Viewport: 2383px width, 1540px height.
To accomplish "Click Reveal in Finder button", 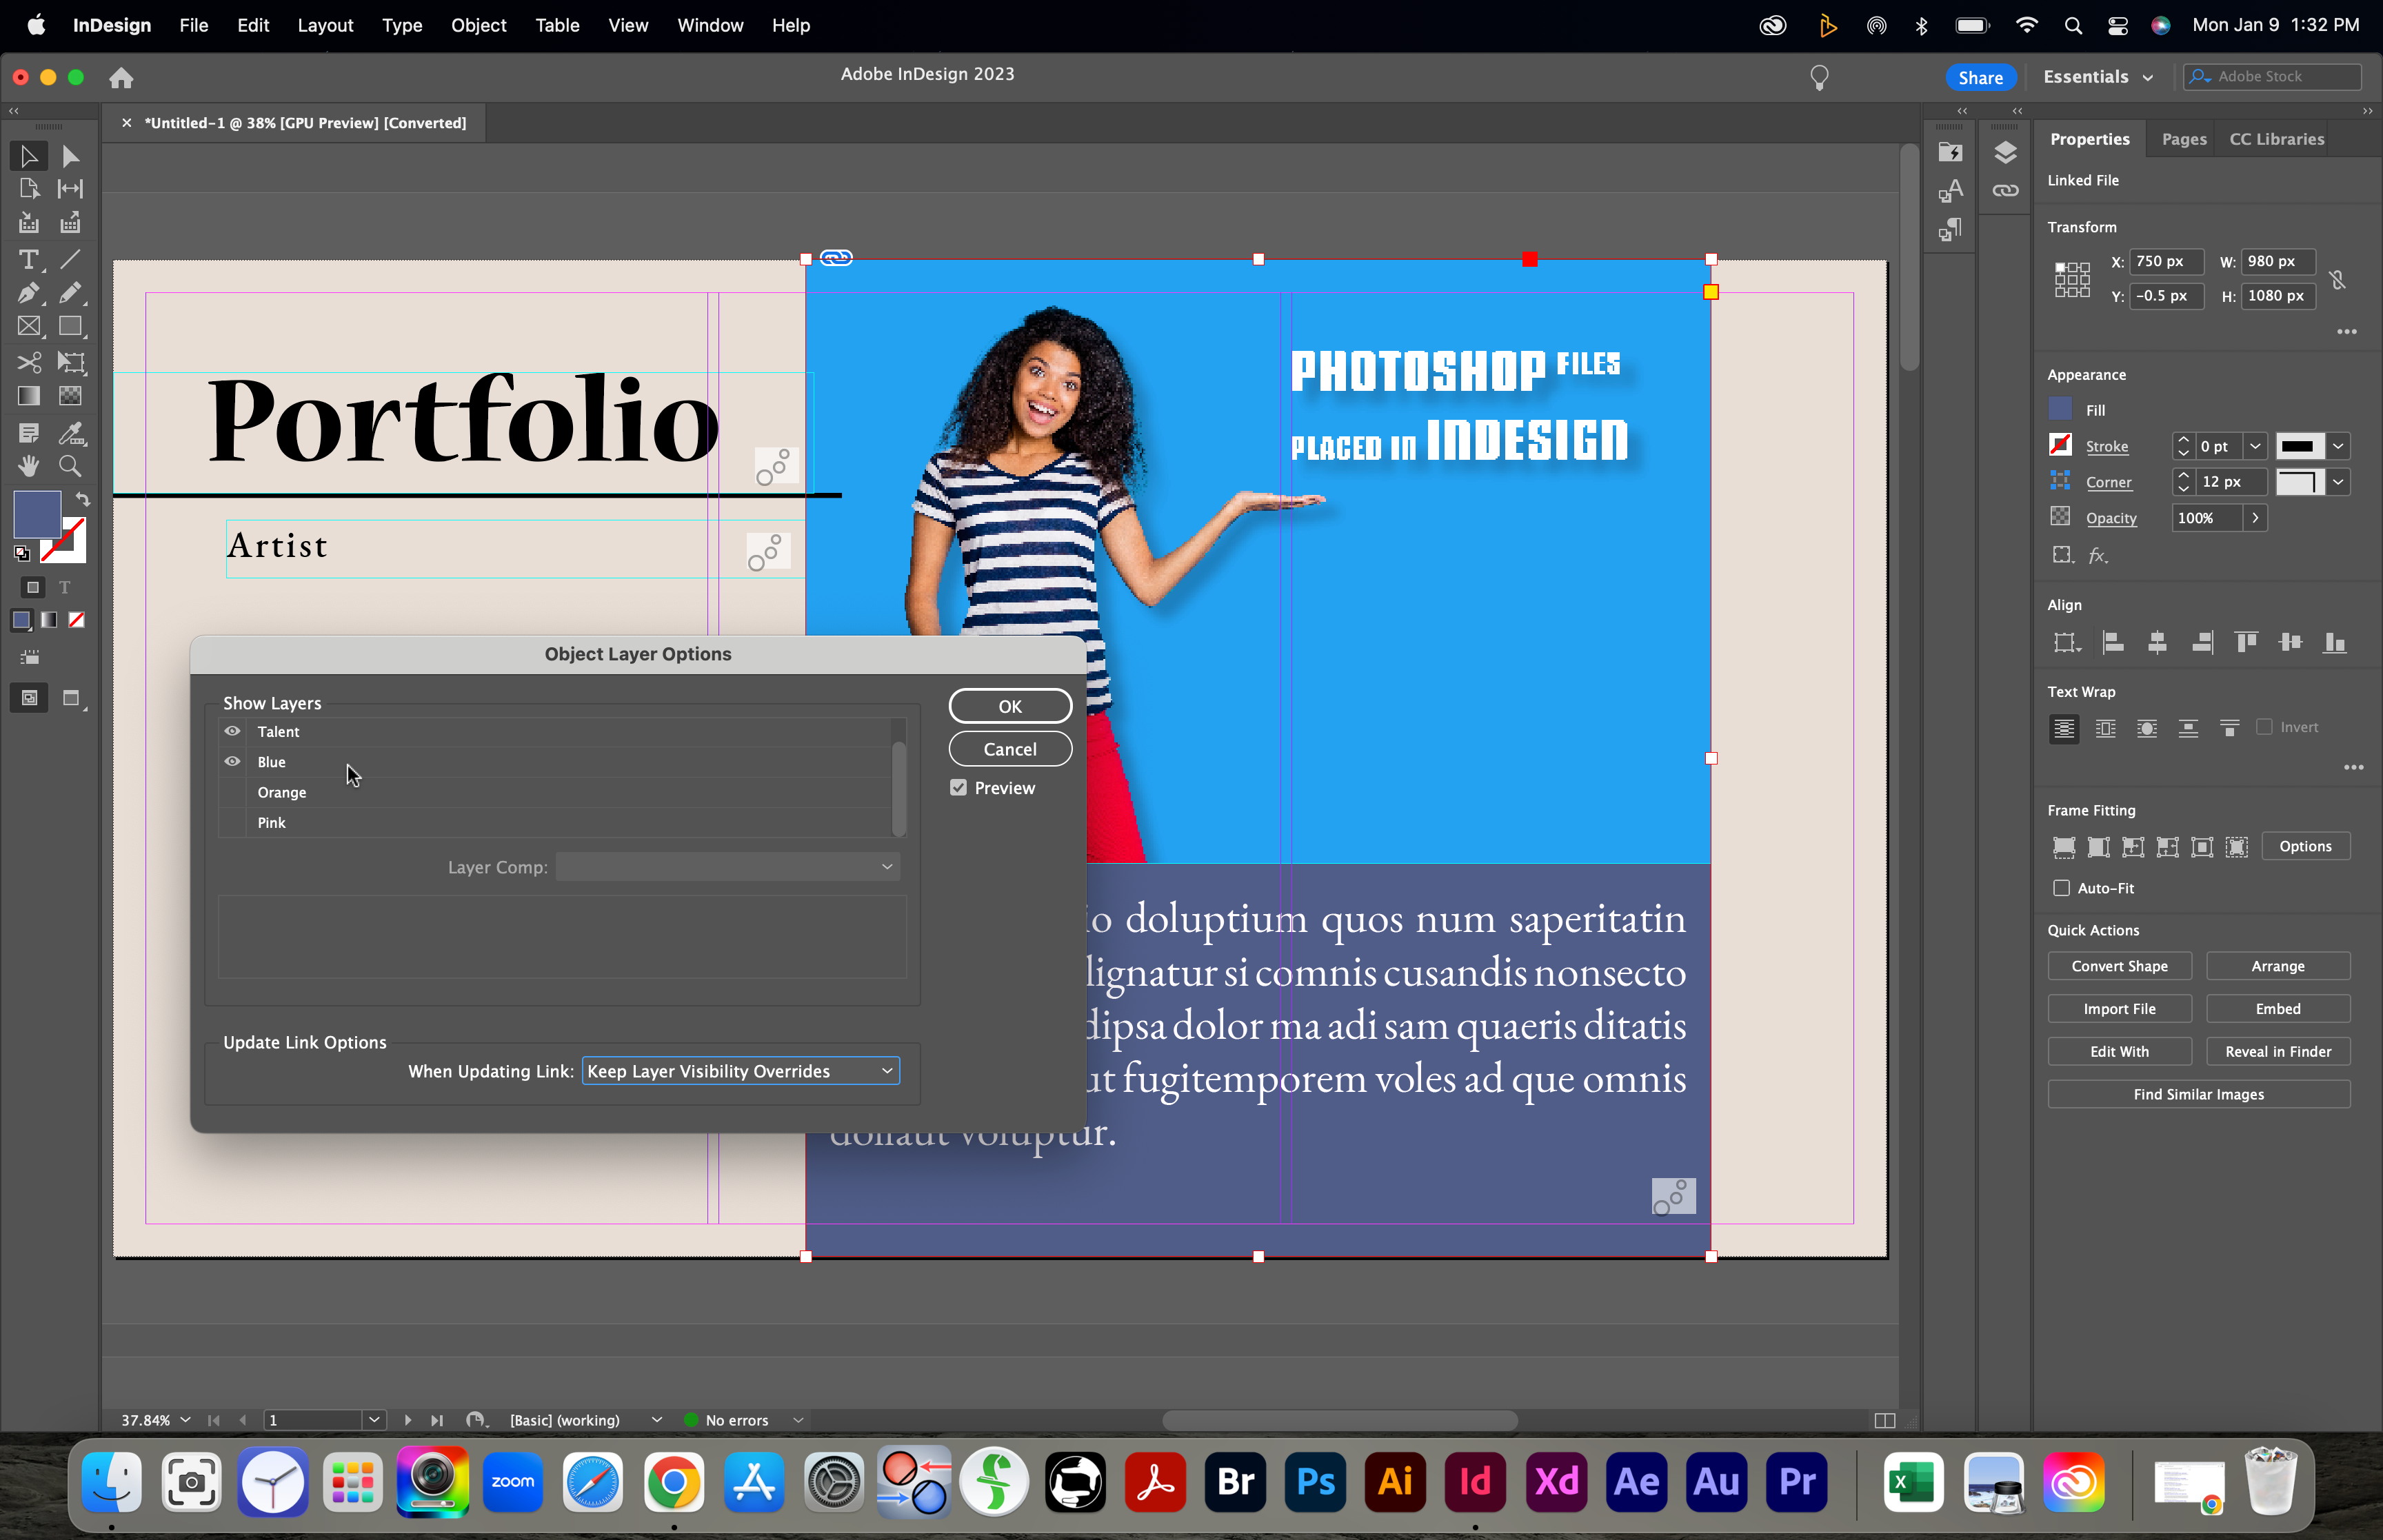I will coord(2277,1052).
